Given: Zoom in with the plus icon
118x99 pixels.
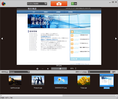Looking at the screenshot, I should click(48, 69).
